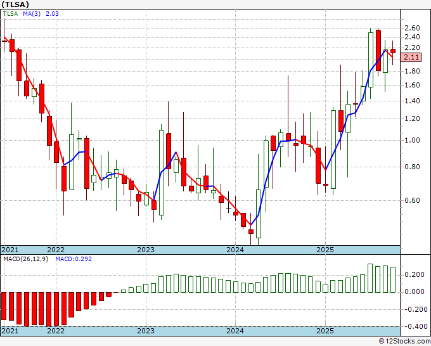Click 2021 on the MACD time axis

10,331
